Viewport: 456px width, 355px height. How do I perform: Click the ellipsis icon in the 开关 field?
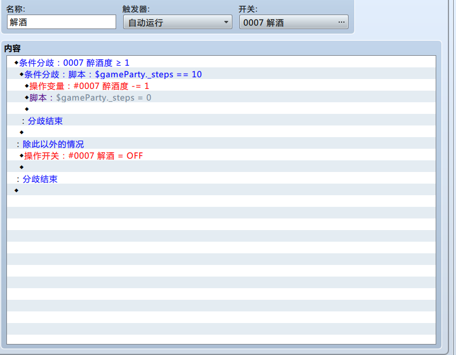click(341, 22)
